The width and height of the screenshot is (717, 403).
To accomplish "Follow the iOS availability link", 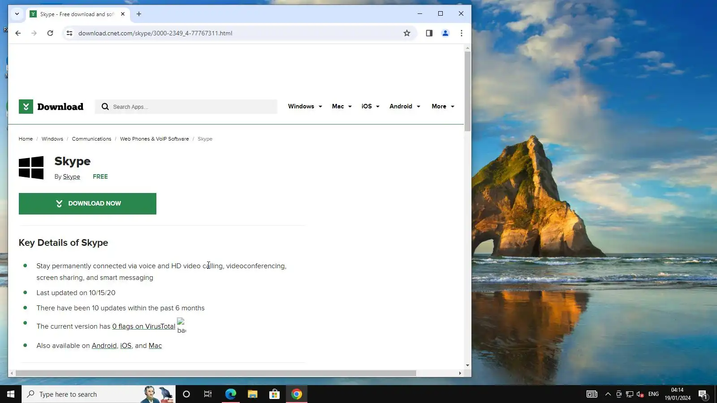I will [126, 346].
